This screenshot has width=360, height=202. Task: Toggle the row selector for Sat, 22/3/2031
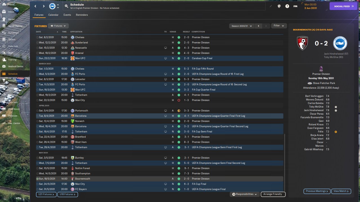37,100
